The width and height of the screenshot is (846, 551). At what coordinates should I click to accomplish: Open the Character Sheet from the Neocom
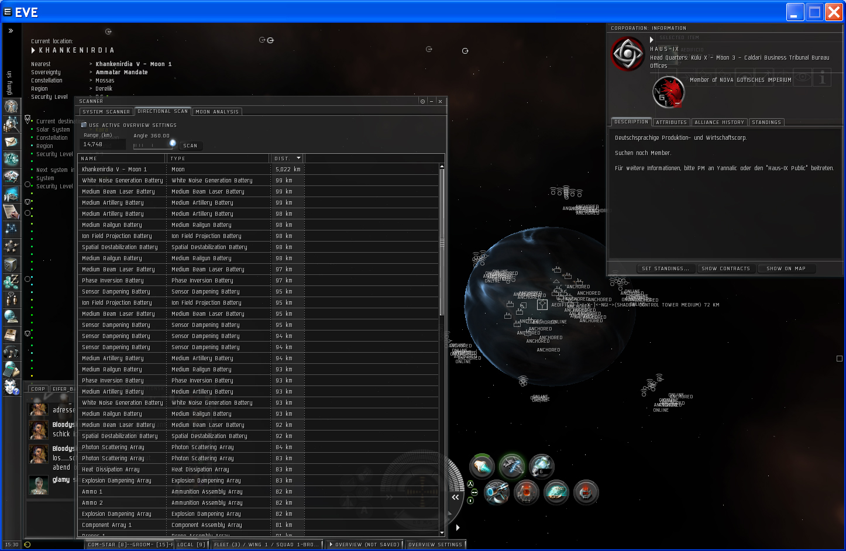pyautogui.click(x=11, y=106)
